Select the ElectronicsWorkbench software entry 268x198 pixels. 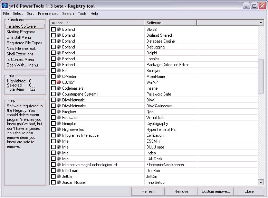165,165
